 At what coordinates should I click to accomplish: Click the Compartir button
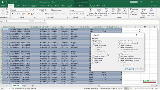pyautogui.click(x=153, y=6)
